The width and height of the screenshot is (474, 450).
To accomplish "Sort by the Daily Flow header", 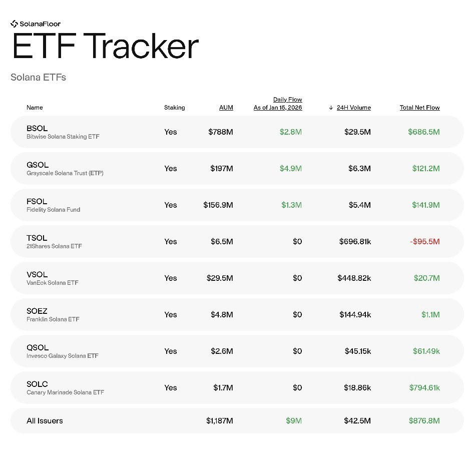I will [278, 103].
